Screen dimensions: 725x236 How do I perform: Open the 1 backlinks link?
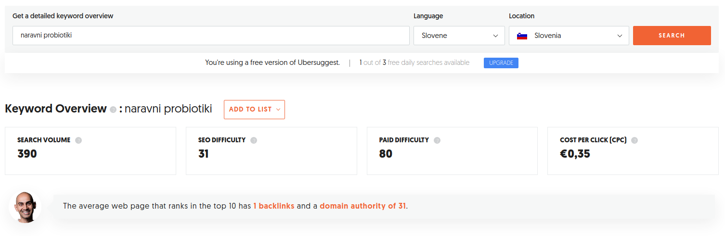click(274, 206)
